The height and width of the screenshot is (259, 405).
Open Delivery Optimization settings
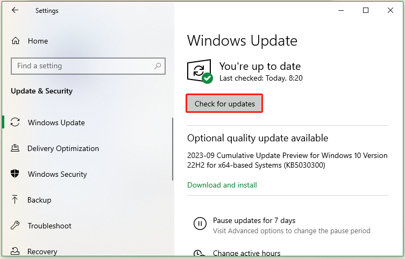pos(63,149)
